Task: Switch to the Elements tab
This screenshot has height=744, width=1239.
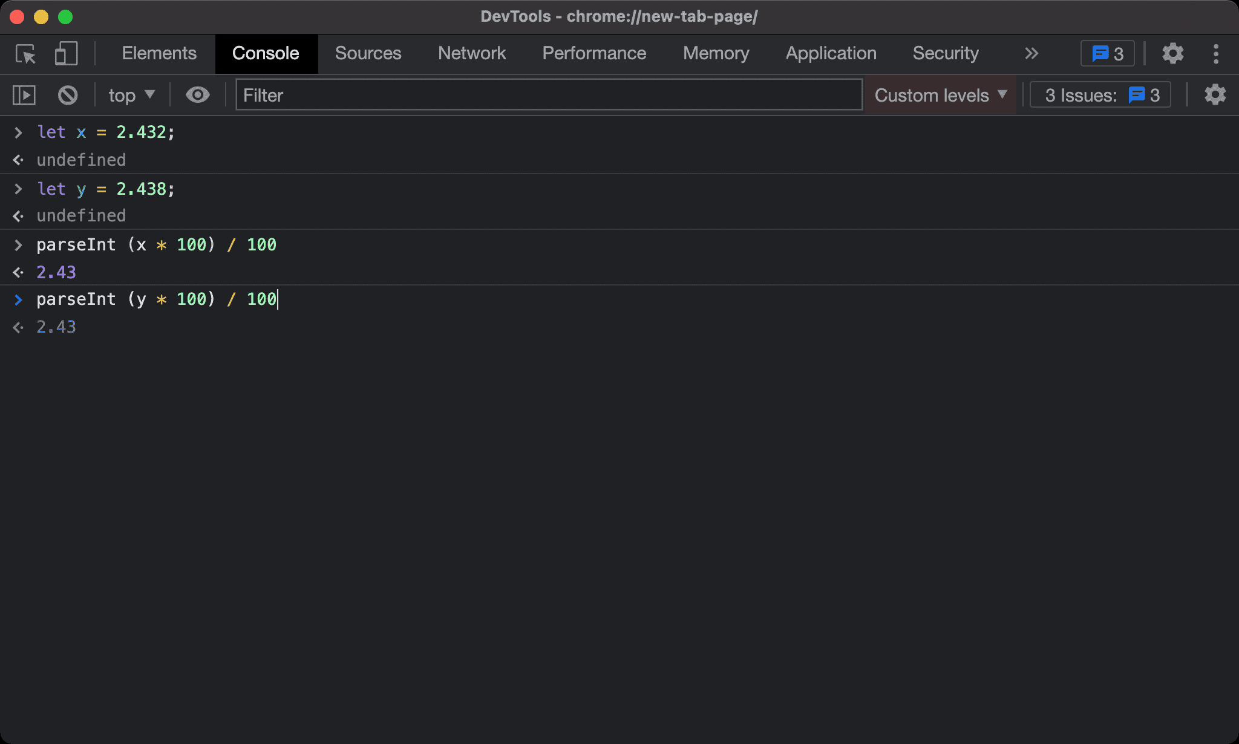Action: coord(159,54)
